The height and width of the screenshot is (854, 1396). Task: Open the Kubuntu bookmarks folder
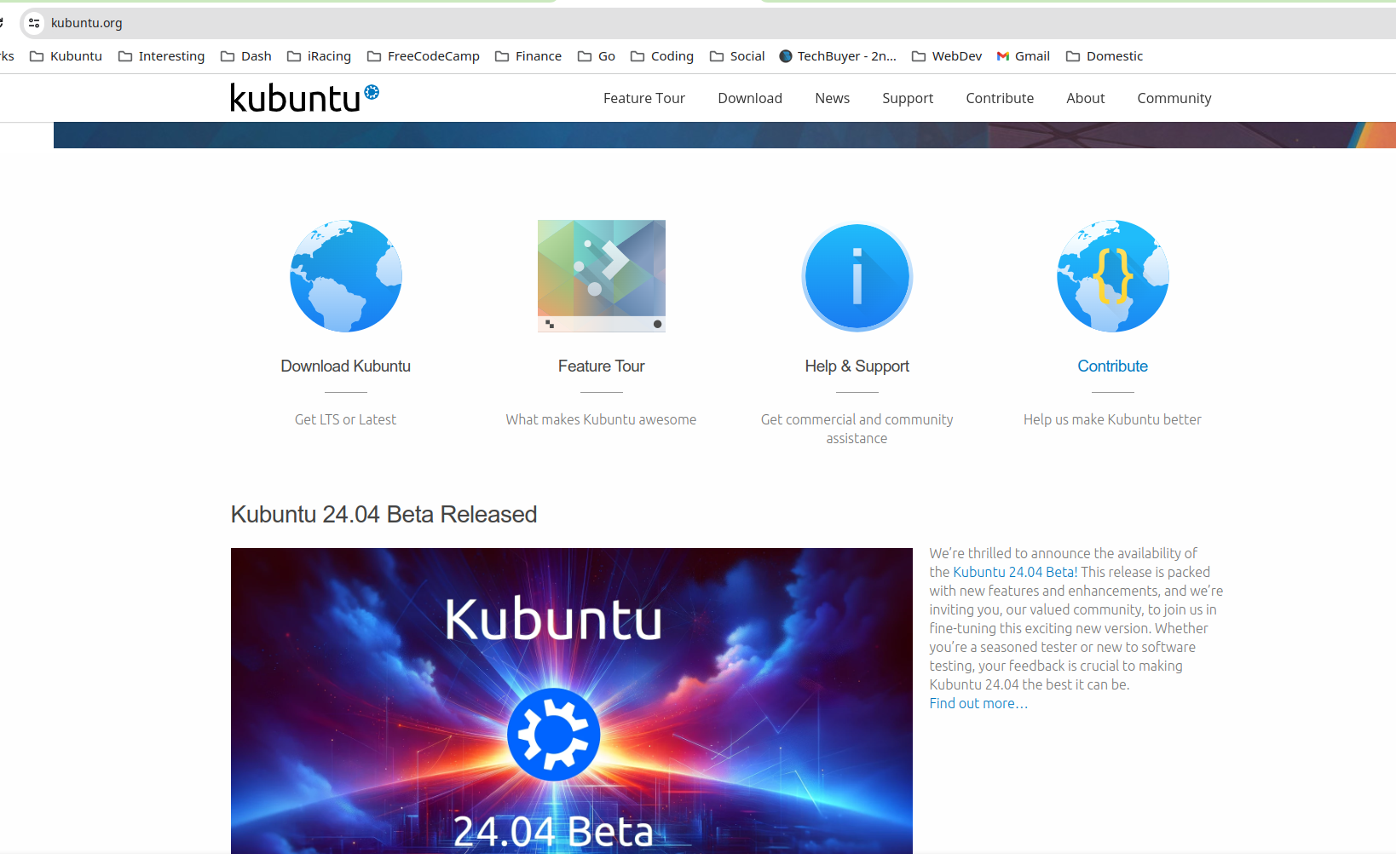[66, 56]
